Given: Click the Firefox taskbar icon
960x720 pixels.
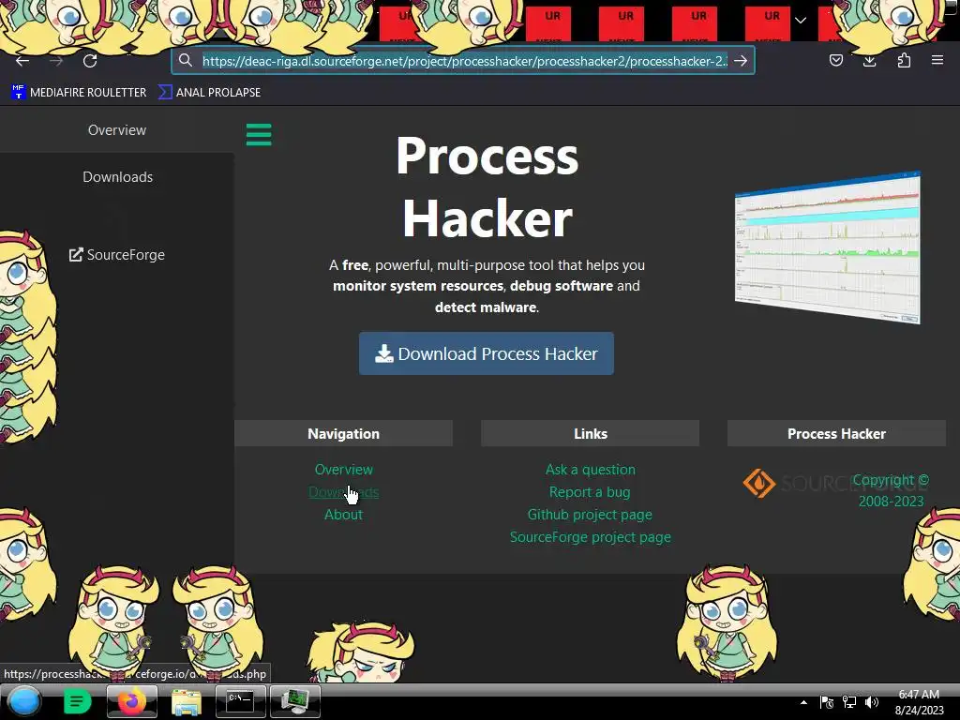Looking at the screenshot, I should (x=131, y=701).
